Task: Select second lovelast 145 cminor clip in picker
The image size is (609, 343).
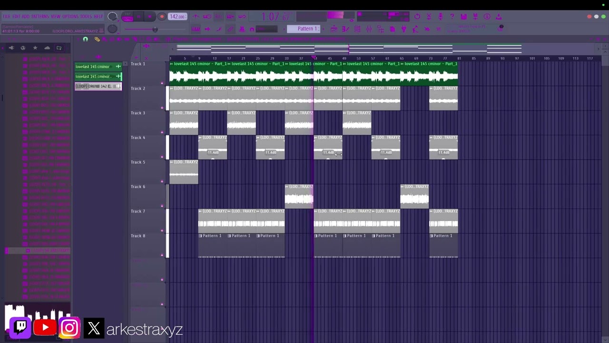Action: tap(98, 76)
